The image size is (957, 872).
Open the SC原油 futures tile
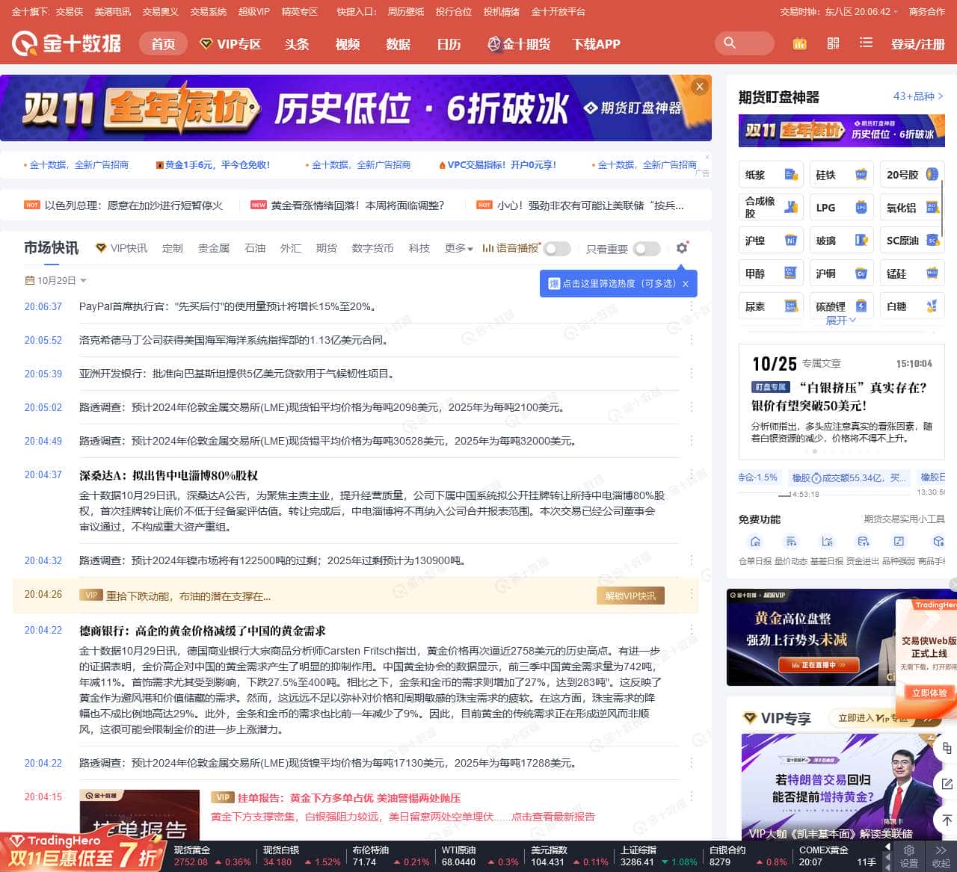click(911, 241)
